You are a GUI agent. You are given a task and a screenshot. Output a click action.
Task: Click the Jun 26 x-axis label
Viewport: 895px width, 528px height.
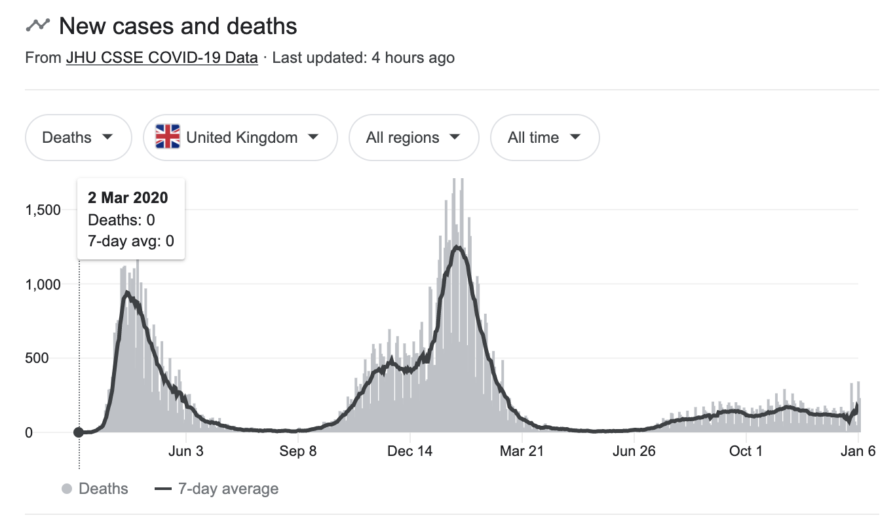click(634, 451)
